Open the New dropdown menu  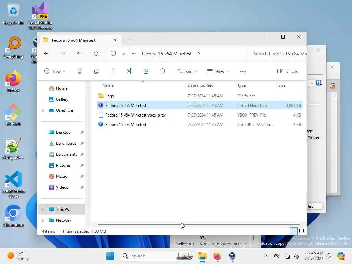pos(55,71)
